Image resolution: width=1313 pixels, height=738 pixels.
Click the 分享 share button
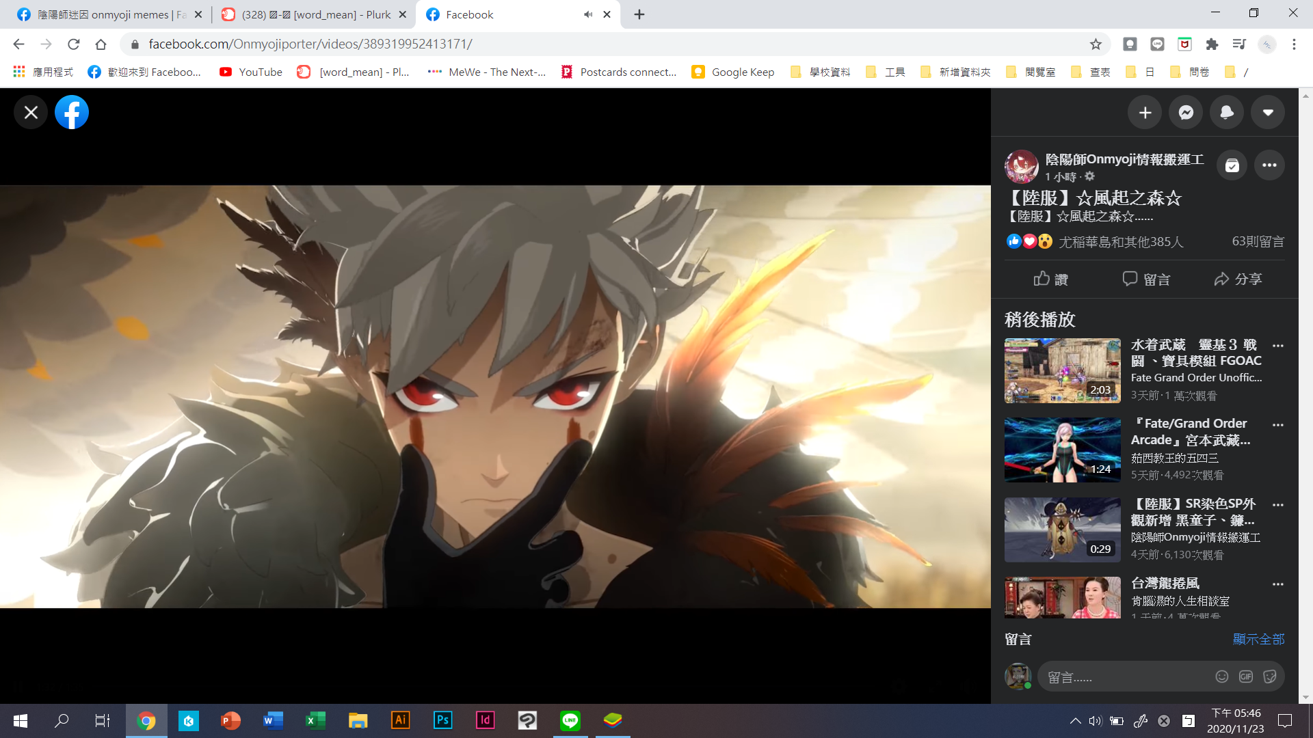pos(1238,279)
